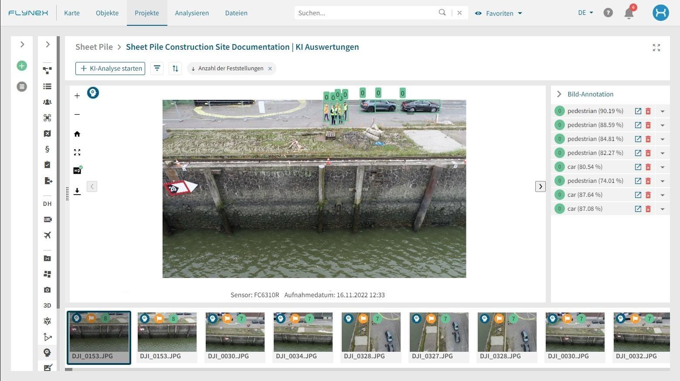Switch to the Analysieren tab
The width and height of the screenshot is (680, 381).
192,13
